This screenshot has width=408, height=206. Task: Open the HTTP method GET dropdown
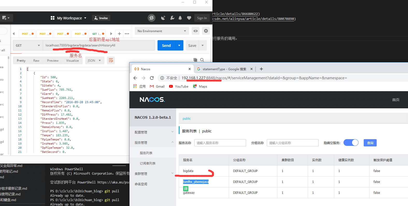click(28, 46)
